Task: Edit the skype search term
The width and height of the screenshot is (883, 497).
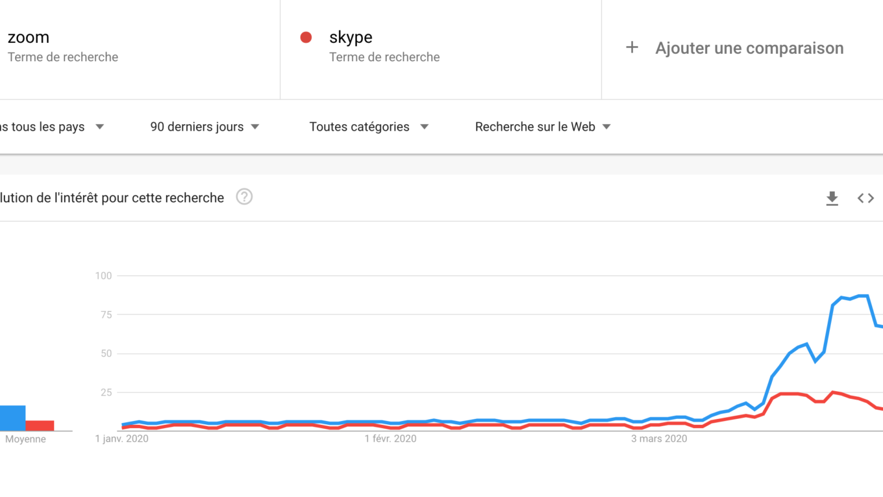Action: click(351, 38)
